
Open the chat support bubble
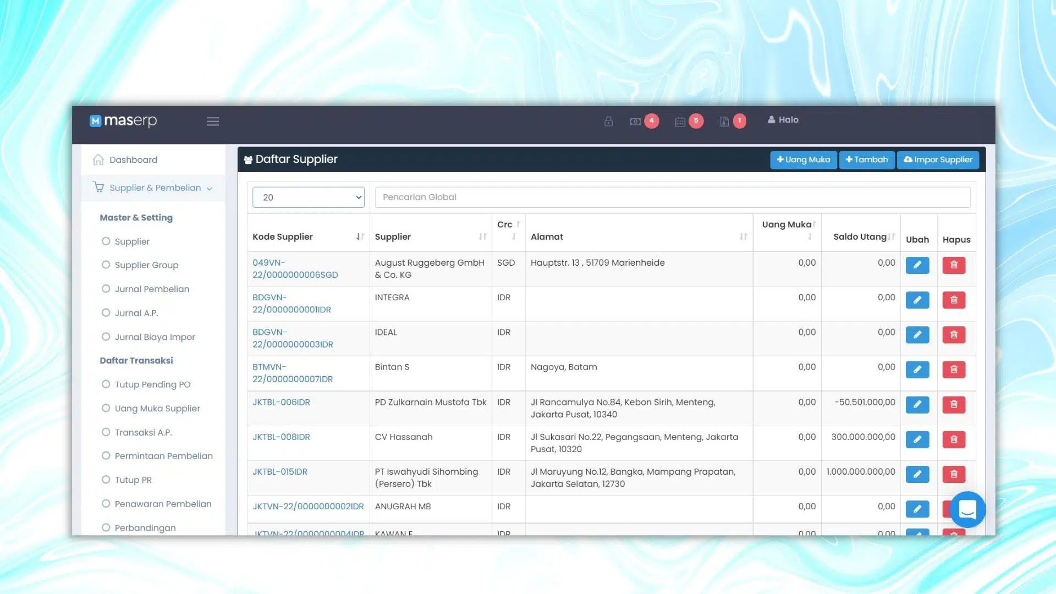point(967,509)
